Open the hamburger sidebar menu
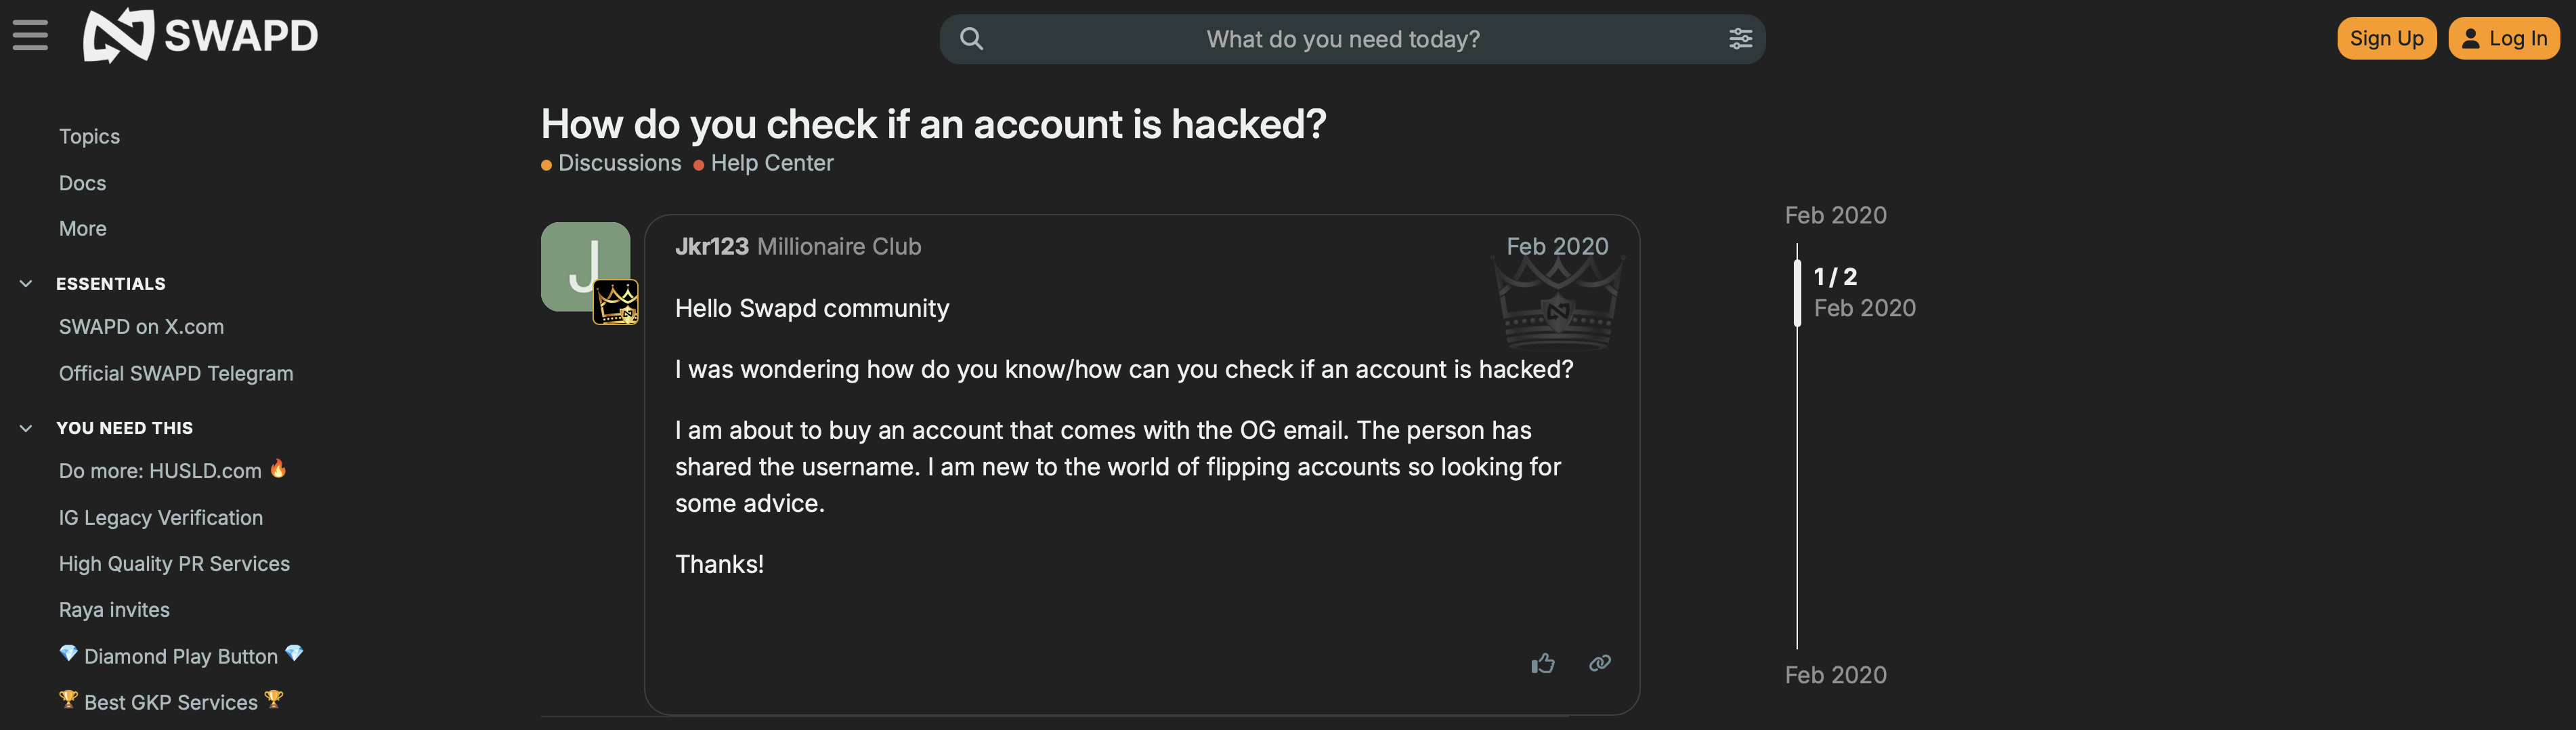This screenshot has width=2576, height=730. 30,36
